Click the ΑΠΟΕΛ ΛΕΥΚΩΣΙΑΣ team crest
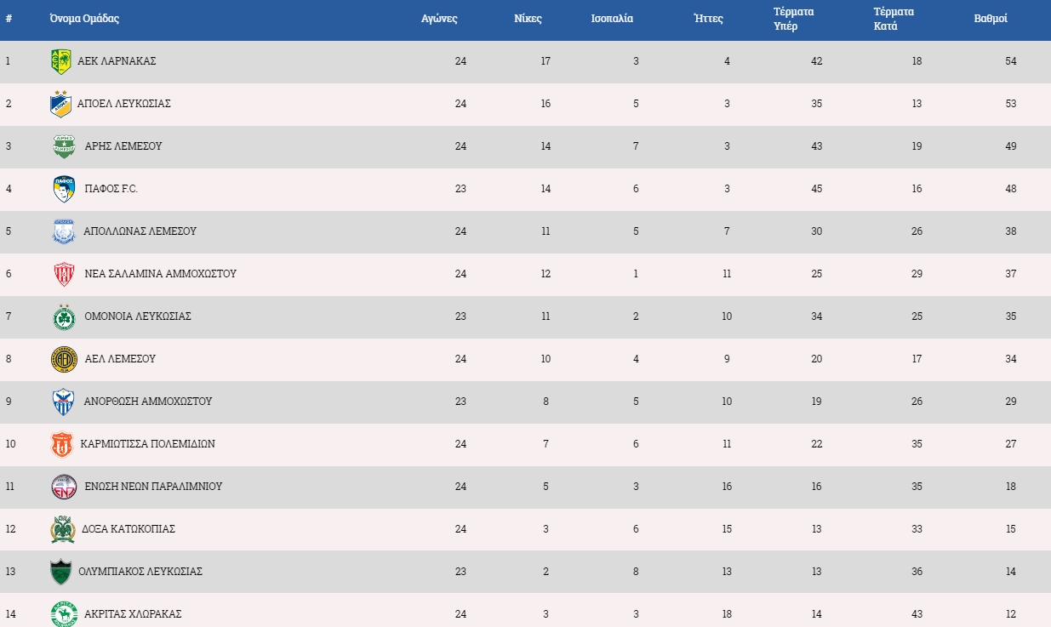 coord(61,104)
